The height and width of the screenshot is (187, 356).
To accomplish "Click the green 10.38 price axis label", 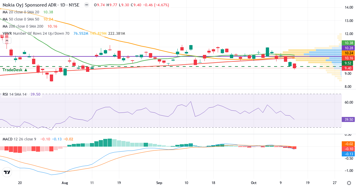I will pyautogui.click(x=348, y=43).
